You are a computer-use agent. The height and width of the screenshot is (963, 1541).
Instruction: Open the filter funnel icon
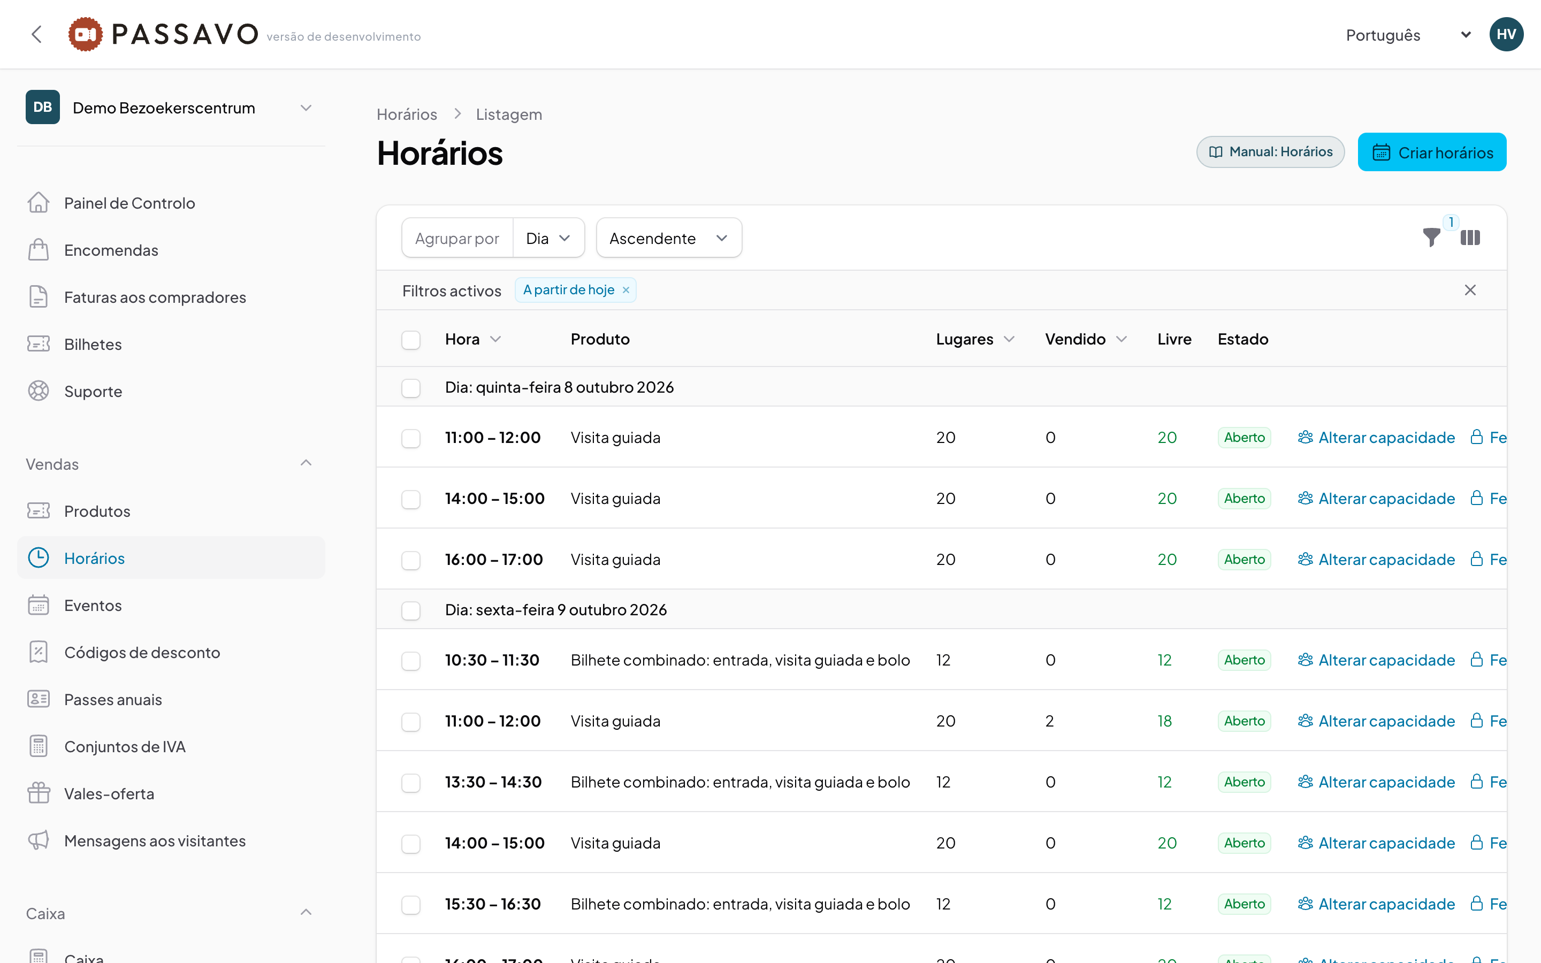coord(1431,238)
